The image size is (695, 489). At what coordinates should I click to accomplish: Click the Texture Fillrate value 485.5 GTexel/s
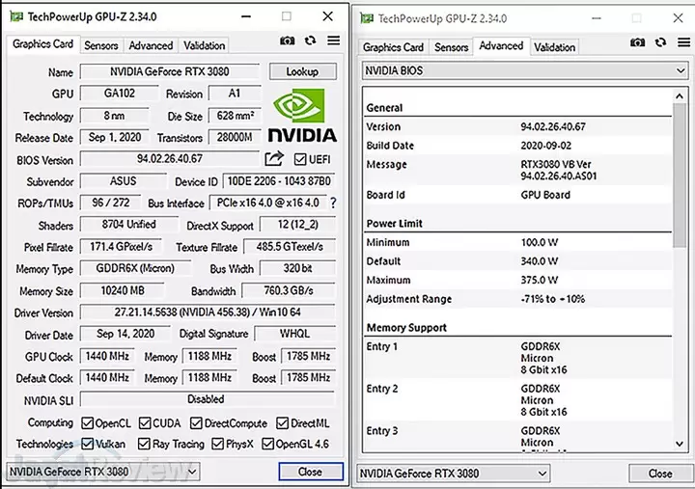[290, 247]
